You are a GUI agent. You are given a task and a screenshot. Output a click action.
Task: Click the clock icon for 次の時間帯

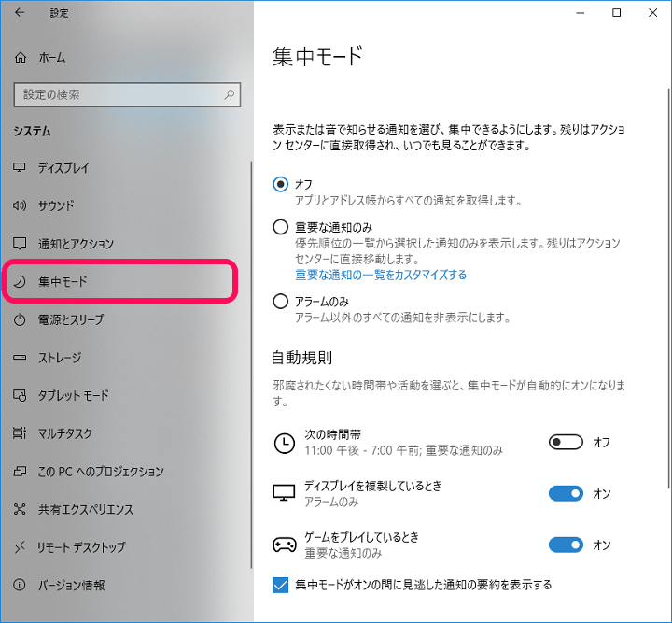[x=284, y=443]
